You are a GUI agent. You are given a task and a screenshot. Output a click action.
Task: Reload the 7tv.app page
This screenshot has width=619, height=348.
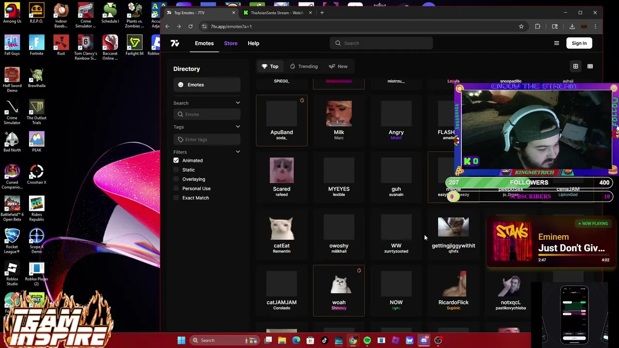[x=191, y=27]
